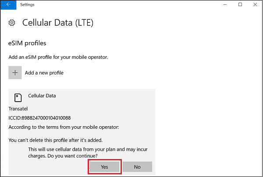
Task: Click the plus icon to add a profile
Action: click(15, 73)
